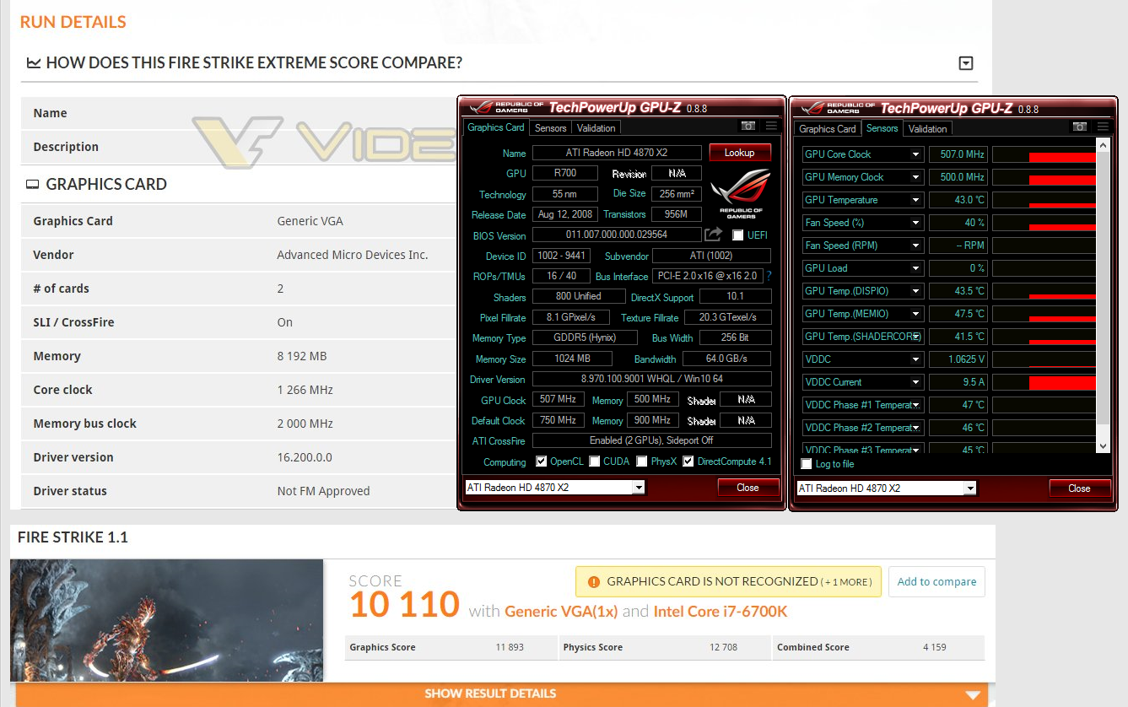Click the chart icon beside the score comparison heading

[34, 63]
